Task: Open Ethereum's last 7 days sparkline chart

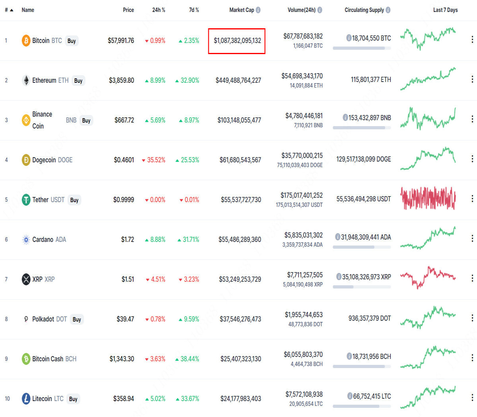Action: [428, 79]
